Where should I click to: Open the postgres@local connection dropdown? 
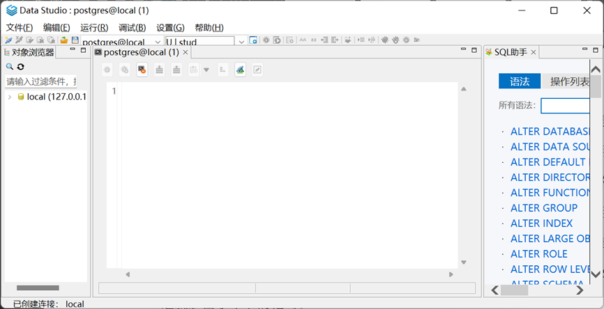point(158,42)
